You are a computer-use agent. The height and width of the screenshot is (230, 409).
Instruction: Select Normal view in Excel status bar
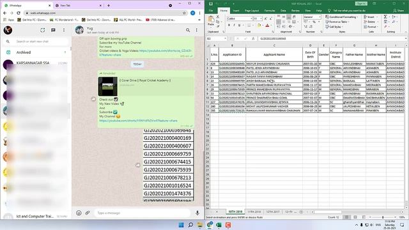346,217
